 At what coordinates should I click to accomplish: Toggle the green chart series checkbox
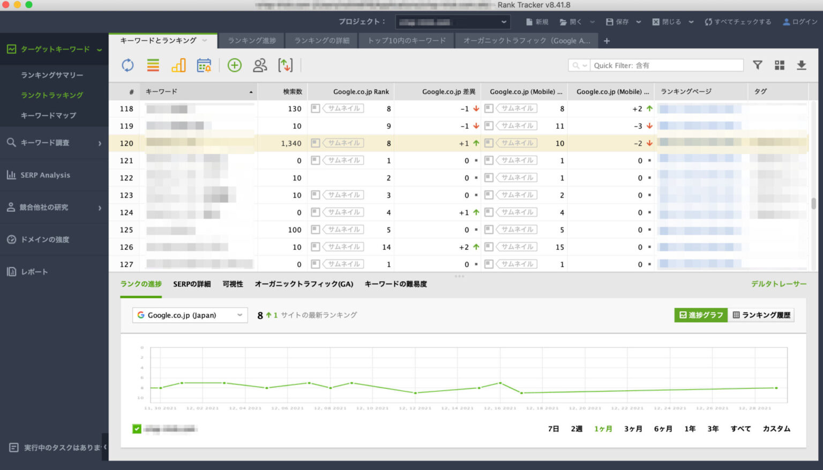(137, 429)
